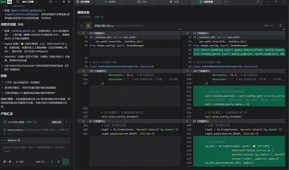Collapse the 2个文件已更改 summary panel

click(x=67, y=122)
